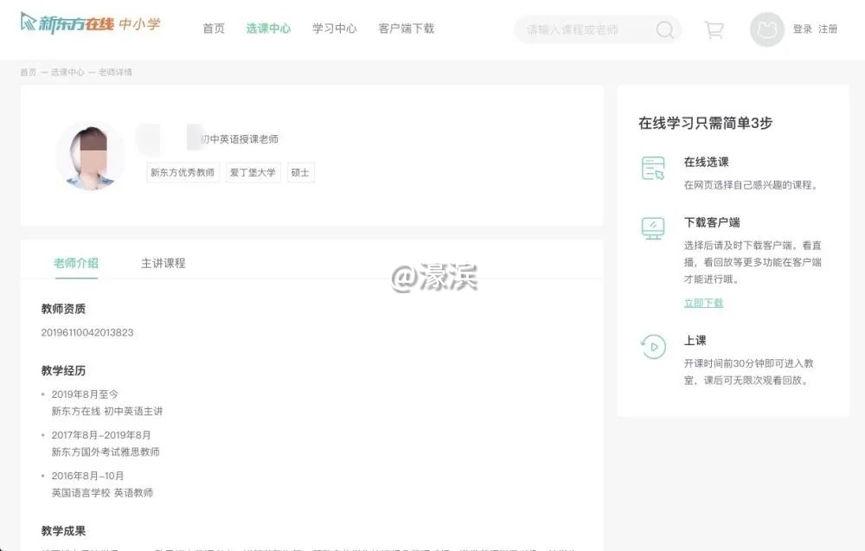Click the 下载客户端 monitor icon
The width and height of the screenshot is (865, 551).
[653, 228]
